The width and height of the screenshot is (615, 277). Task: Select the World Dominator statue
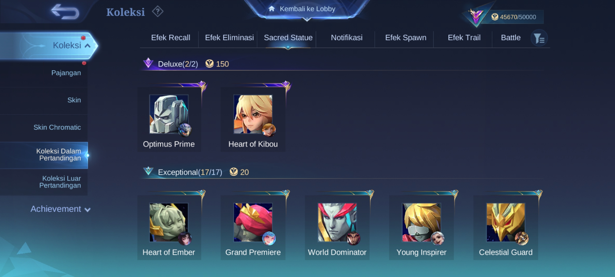[x=337, y=228]
